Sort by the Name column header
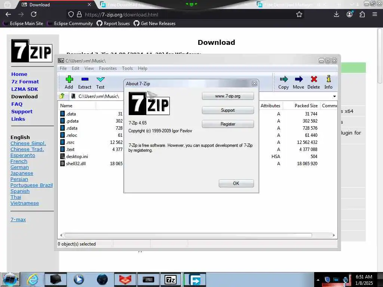Viewport: 383px width, 287px height. 78,106
